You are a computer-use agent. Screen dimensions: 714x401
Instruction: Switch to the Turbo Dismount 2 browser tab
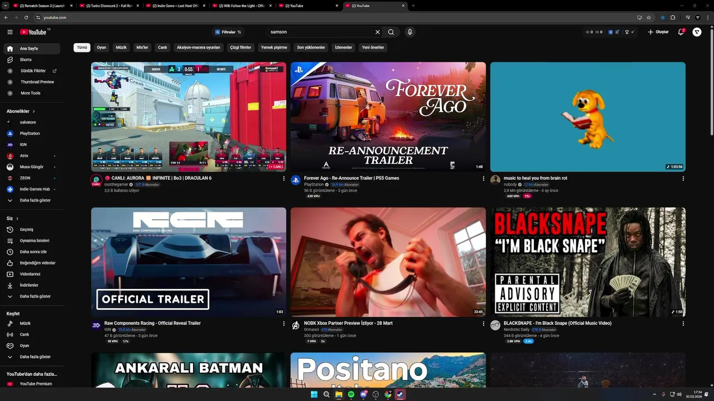pyautogui.click(x=108, y=6)
